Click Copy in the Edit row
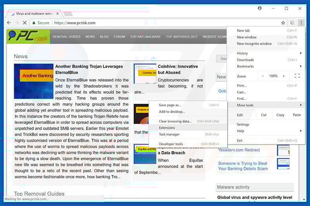Viewport: 310px width, 206px height. click(280, 115)
